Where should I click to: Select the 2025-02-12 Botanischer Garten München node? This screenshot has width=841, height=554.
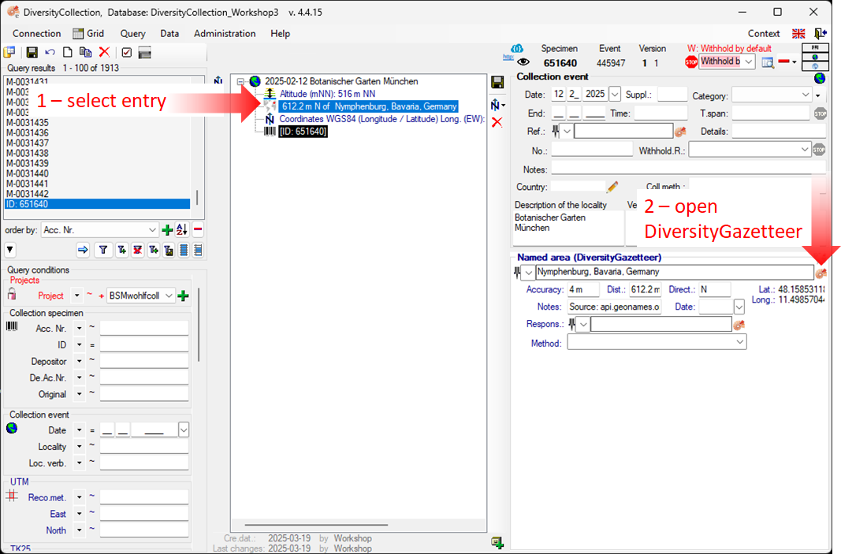point(341,81)
